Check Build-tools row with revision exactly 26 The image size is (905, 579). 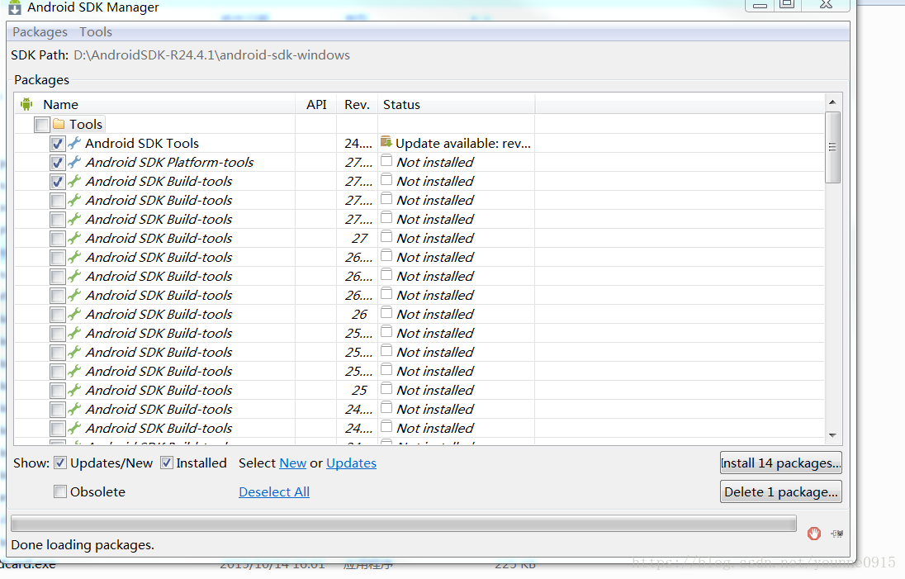tap(57, 315)
